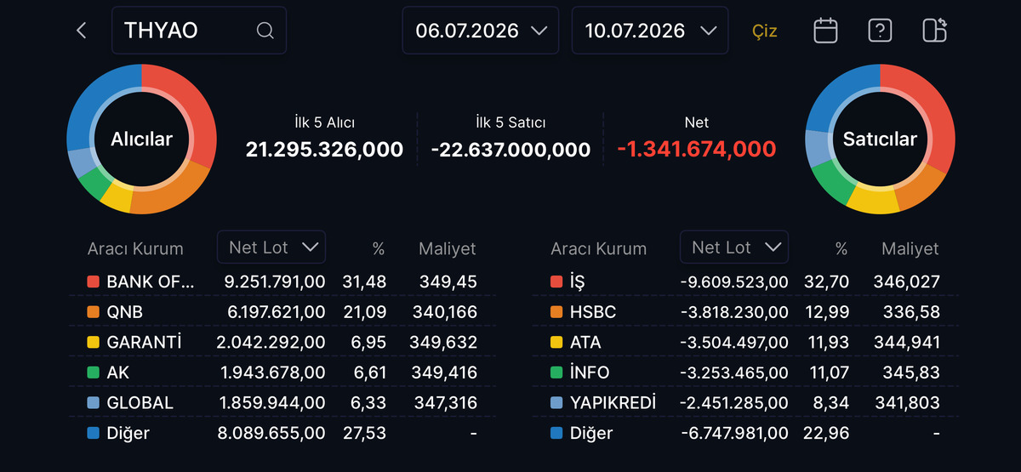Click the search magnifier icon beside THYAO
Screen dimensions: 1021x472
265,31
